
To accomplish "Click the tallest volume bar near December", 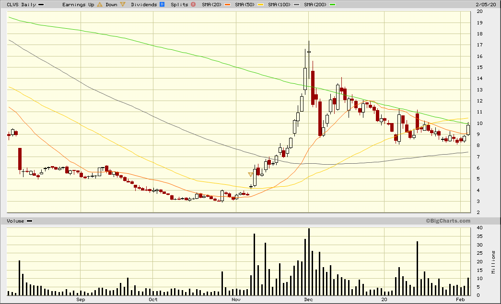I will (309, 261).
